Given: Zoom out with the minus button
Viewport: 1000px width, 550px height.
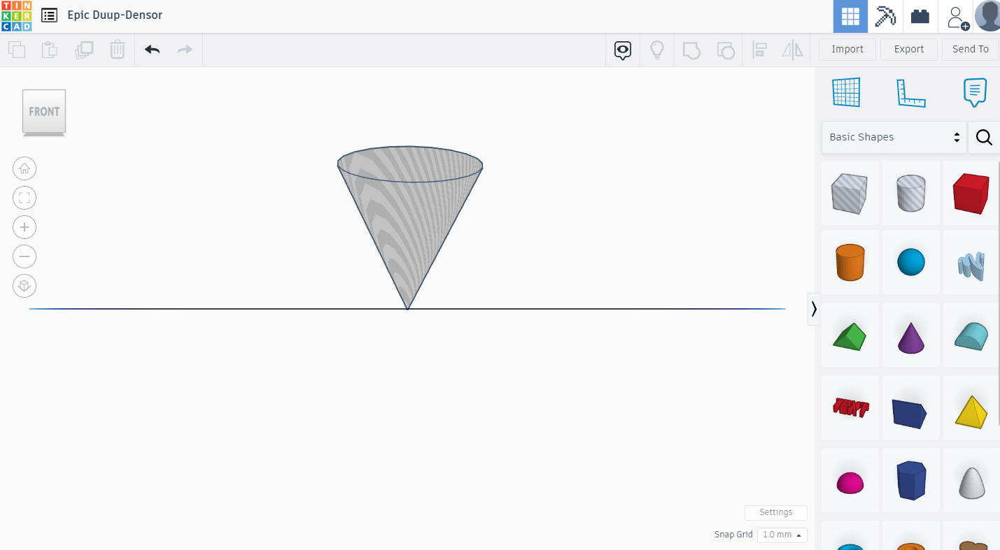Looking at the screenshot, I should [24, 256].
